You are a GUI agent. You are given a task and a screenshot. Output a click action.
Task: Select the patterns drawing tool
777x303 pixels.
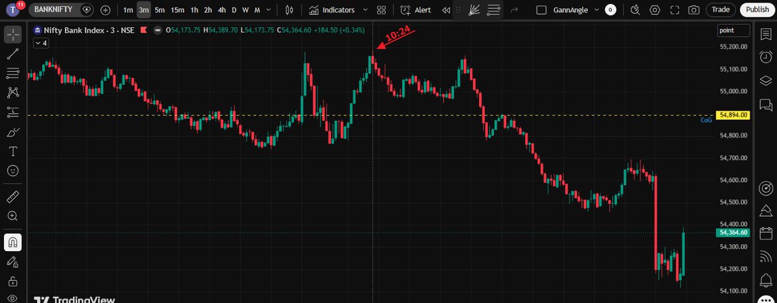click(13, 93)
